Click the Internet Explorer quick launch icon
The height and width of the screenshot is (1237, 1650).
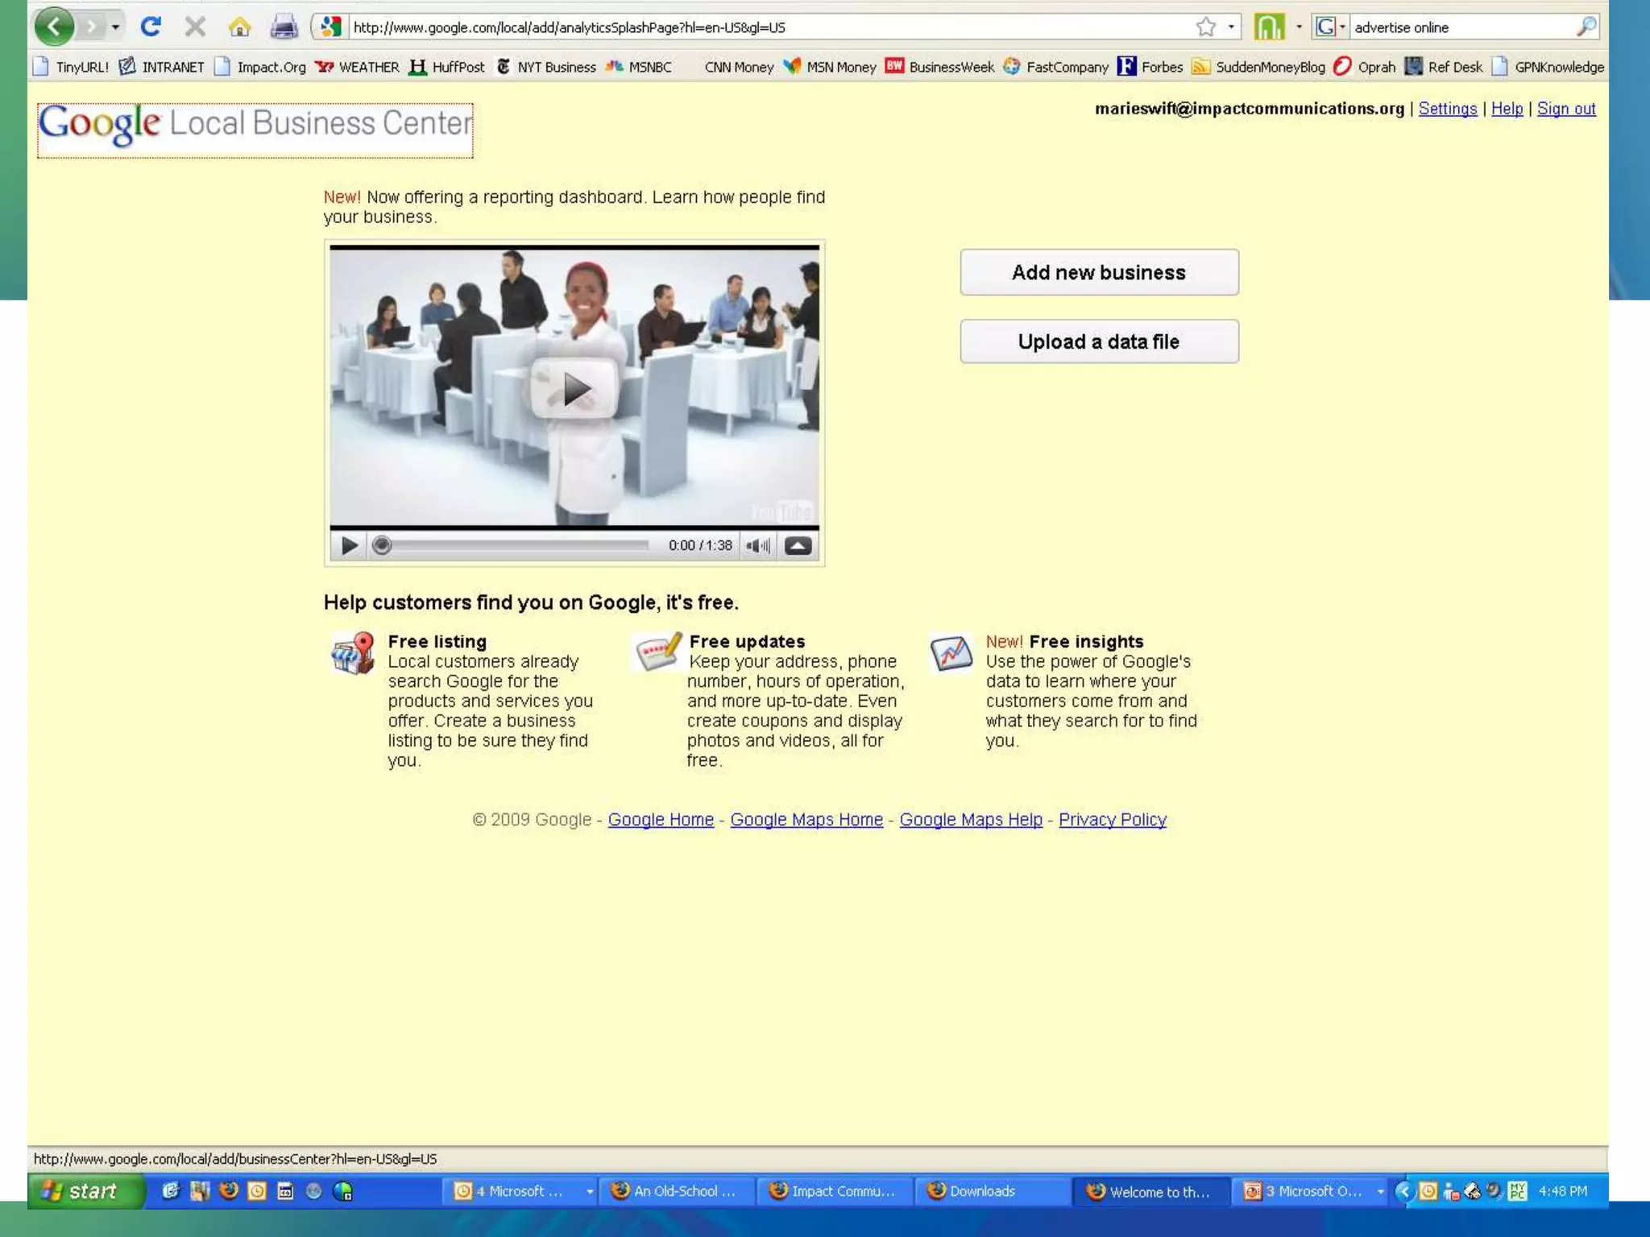coord(170,1191)
